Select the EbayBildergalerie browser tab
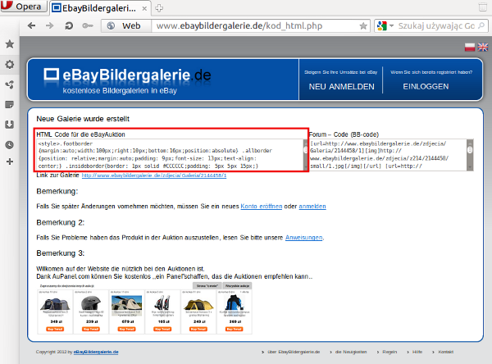Viewport: 492px width, 364px height. [x=99, y=8]
